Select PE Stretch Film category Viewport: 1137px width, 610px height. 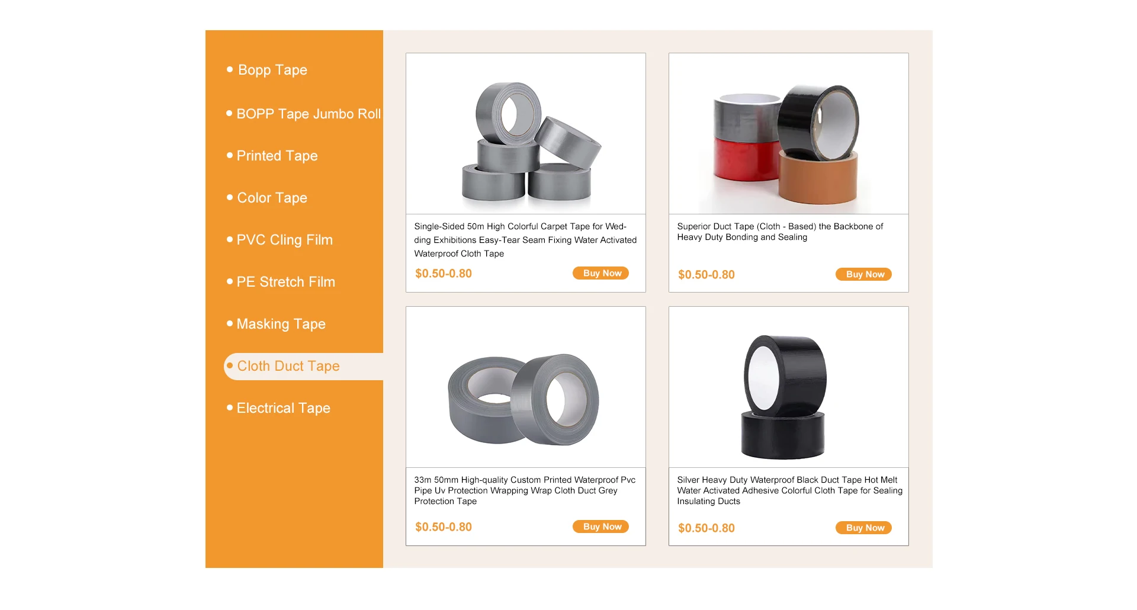tap(285, 282)
